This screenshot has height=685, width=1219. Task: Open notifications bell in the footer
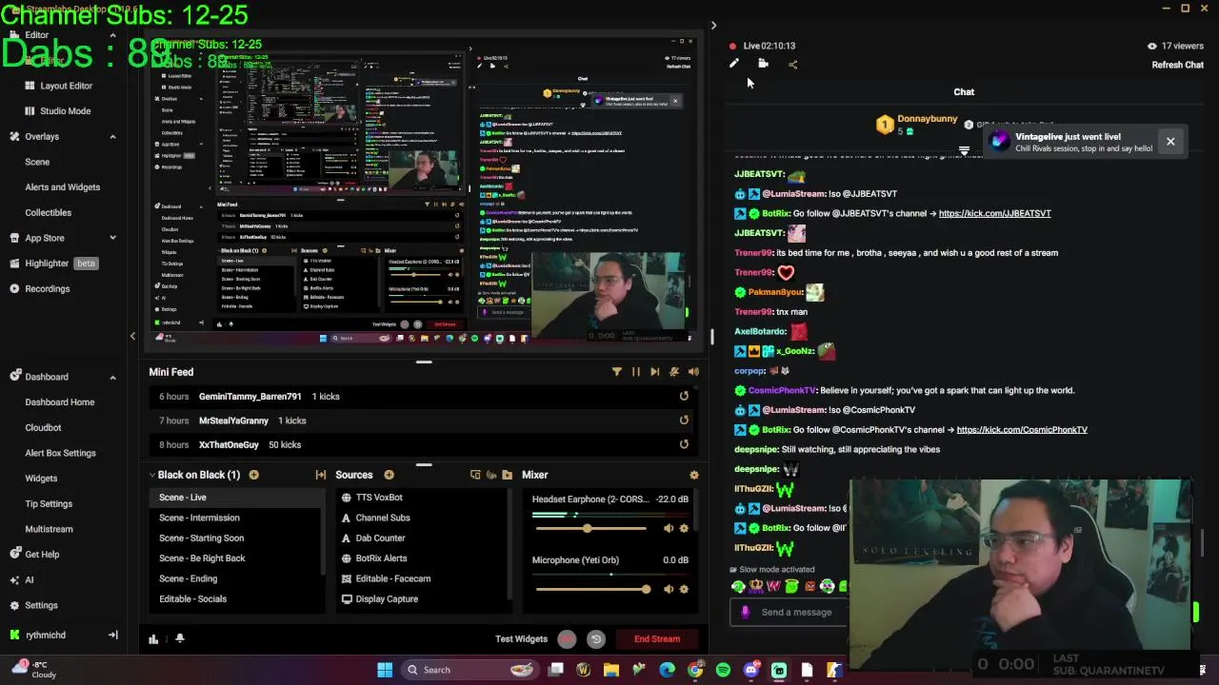pos(179,639)
